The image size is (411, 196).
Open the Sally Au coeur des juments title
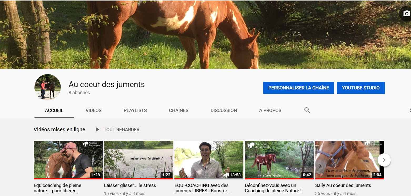click(343, 185)
